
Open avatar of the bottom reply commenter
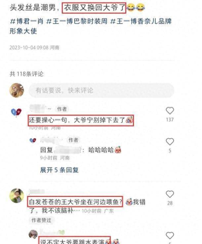(x=33, y=234)
